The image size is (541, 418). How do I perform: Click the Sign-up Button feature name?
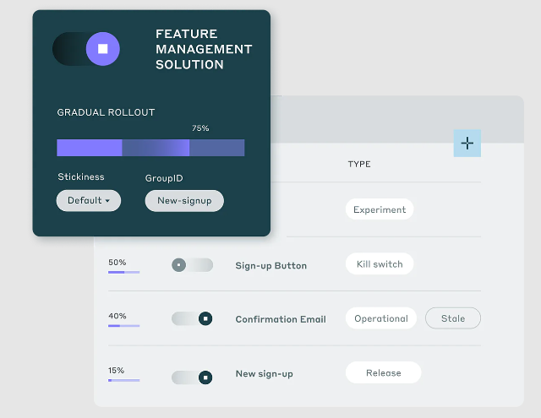tap(270, 266)
